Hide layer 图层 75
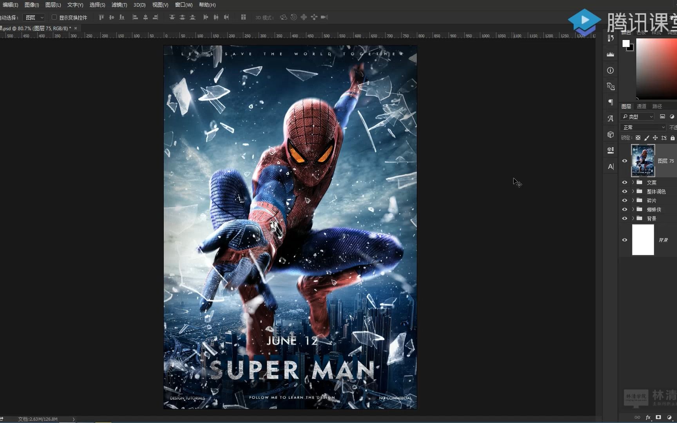This screenshot has width=677, height=423. 625,161
